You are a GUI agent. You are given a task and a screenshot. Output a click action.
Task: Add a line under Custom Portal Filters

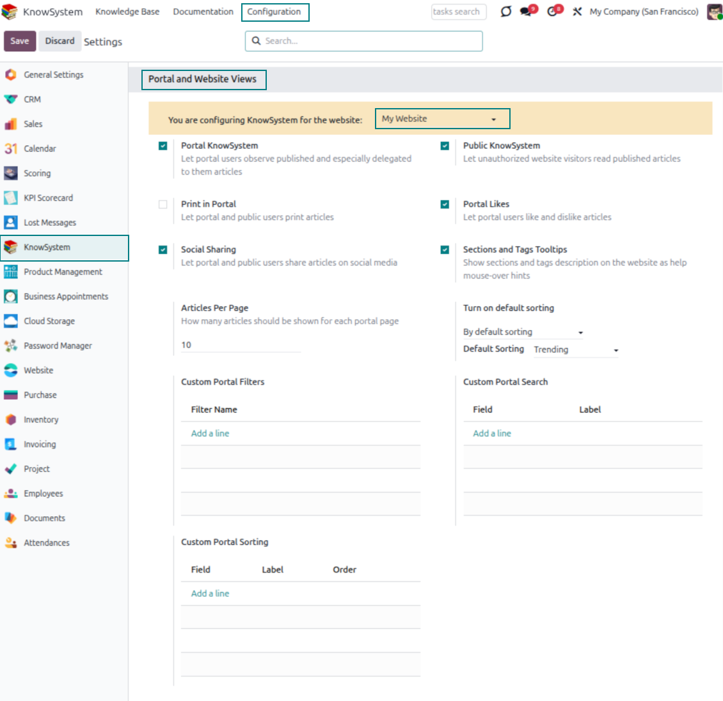pyautogui.click(x=210, y=434)
